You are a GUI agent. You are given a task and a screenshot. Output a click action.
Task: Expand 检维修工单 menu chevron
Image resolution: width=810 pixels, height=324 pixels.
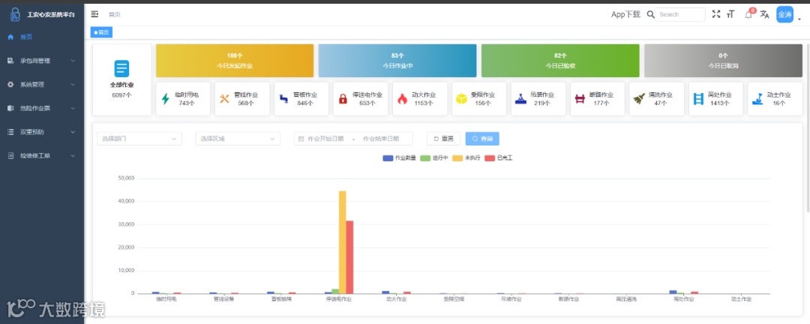73,155
